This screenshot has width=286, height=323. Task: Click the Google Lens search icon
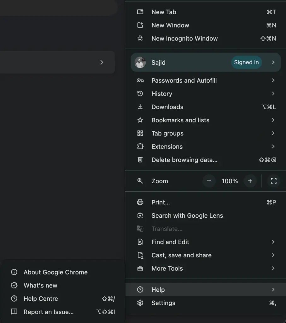coord(140,216)
